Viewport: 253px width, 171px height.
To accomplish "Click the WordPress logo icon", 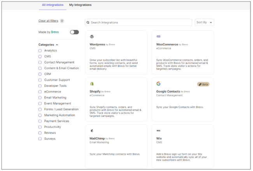I will pyautogui.click(x=92, y=37).
